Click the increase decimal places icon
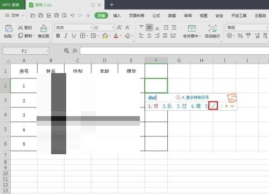The image size is (269, 194). click(257, 35)
